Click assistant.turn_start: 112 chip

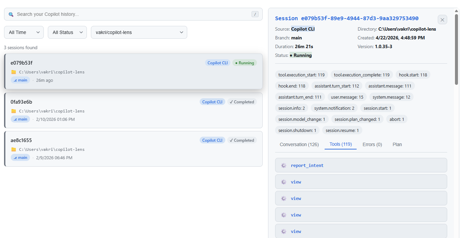pyautogui.click(x=337, y=86)
